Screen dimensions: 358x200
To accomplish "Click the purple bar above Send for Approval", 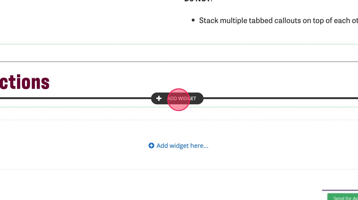I will (340, 190).
